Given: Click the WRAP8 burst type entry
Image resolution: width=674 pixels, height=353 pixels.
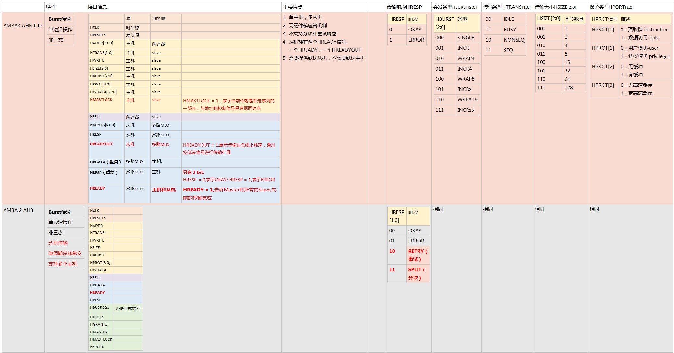Looking at the screenshot, I should (x=466, y=79).
